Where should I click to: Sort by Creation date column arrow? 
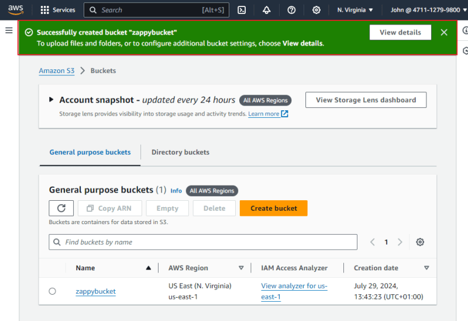(x=426, y=268)
